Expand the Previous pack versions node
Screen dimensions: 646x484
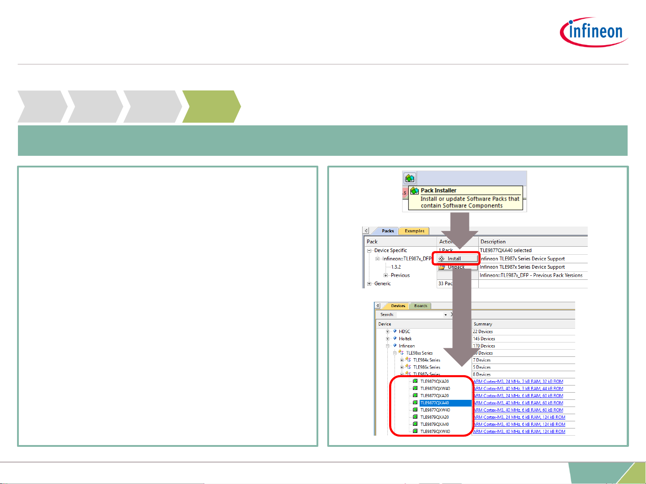pyautogui.click(x=386, y=275)
